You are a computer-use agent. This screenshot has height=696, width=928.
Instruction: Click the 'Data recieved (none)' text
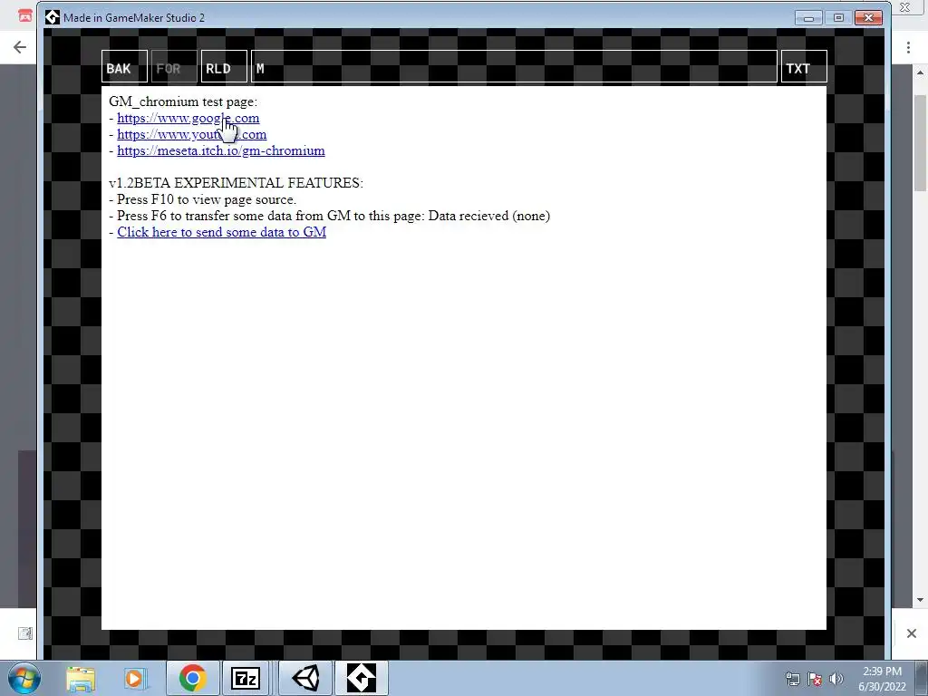point(488,216)
